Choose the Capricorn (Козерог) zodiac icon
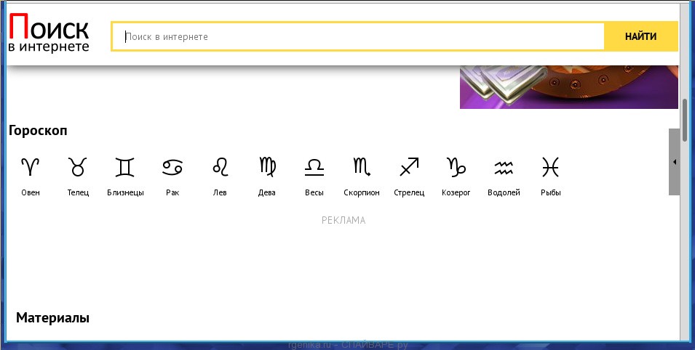The width and height of the screenshot is (695, 350). click(456, 168)
